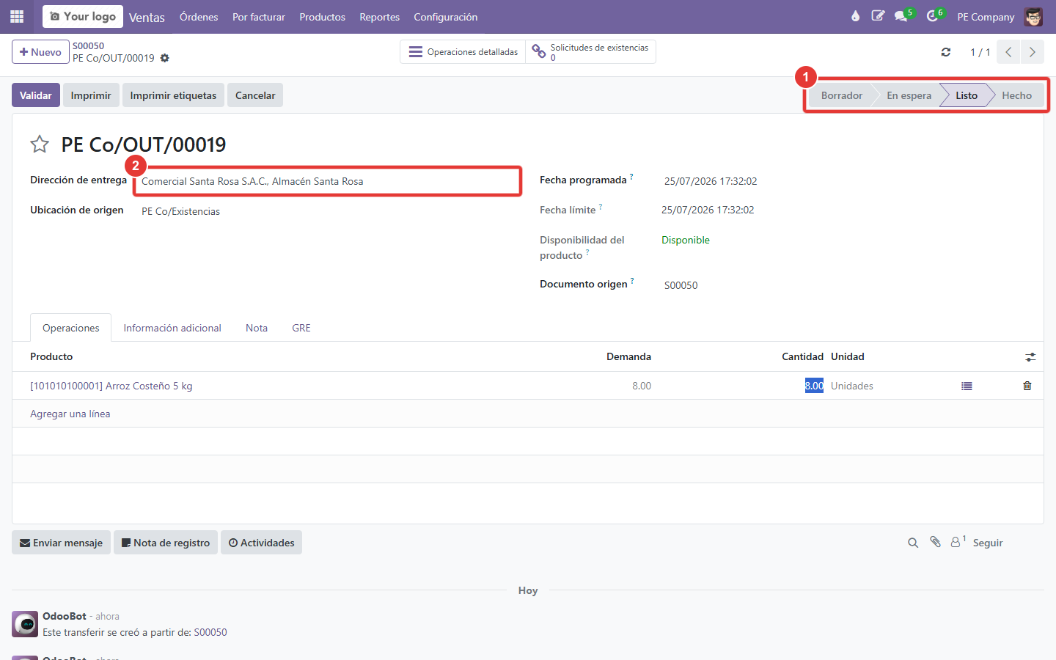Image resolution: width=1056 pixels, height=660 pixels.
Task: Attach files with the paperclip icon
Action: [x=935, y=542]
